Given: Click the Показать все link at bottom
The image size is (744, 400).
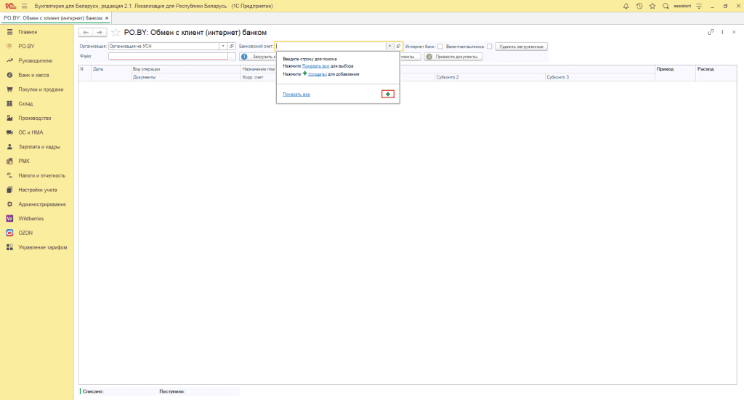Looking at the screenshot, I should click(x=296, y=95).
